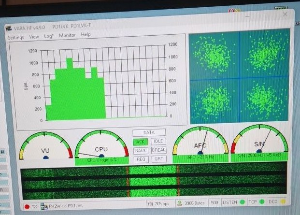The height and width of the screenshot is (215, 300).
Task: Open the Monitor menu
Action: click(67, 35)
